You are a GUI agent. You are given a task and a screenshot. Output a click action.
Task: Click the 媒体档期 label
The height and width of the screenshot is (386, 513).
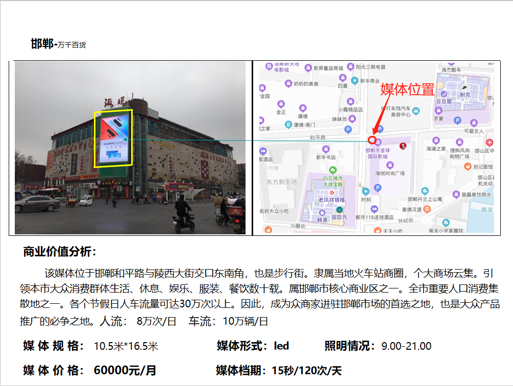point(241,370)
